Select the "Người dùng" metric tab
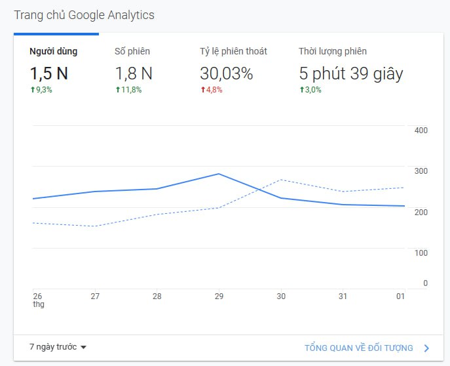 (x=53, y=51)
